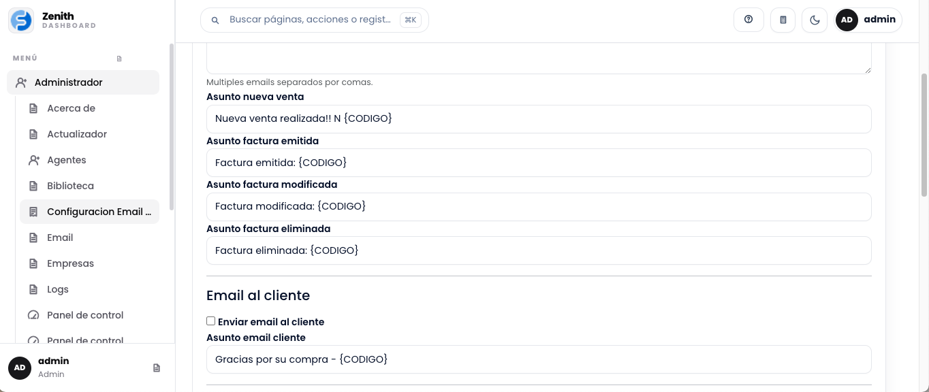Collapse the Administrador menu section
The image size is (929, 392).
click(x=83, y=82)
